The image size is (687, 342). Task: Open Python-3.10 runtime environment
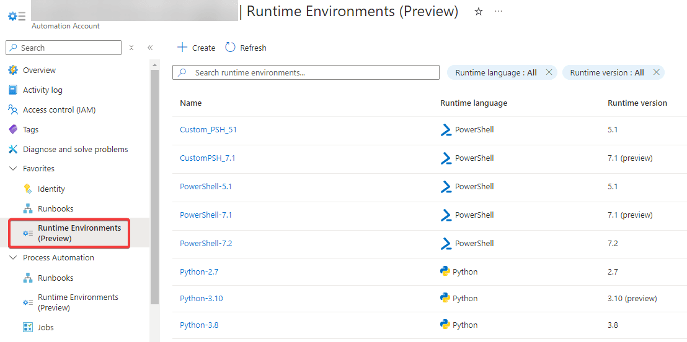click(202, 299)
